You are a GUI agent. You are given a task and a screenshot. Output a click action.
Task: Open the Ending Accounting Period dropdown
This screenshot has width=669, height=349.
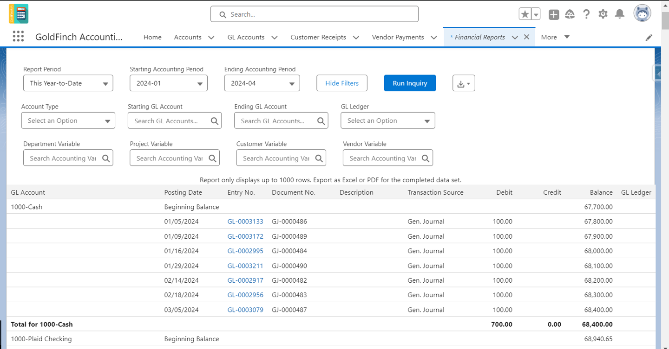[262, 83]
